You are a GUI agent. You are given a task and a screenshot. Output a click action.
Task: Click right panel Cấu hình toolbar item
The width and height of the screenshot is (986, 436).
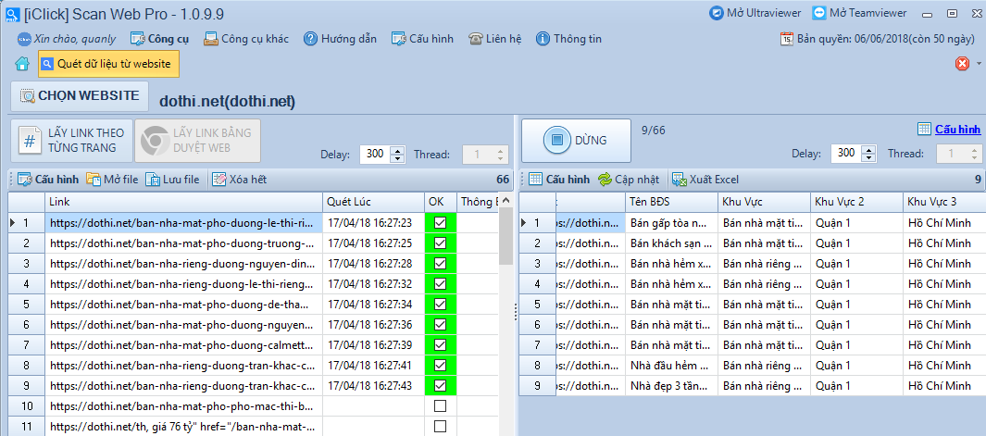pos(559,180)
